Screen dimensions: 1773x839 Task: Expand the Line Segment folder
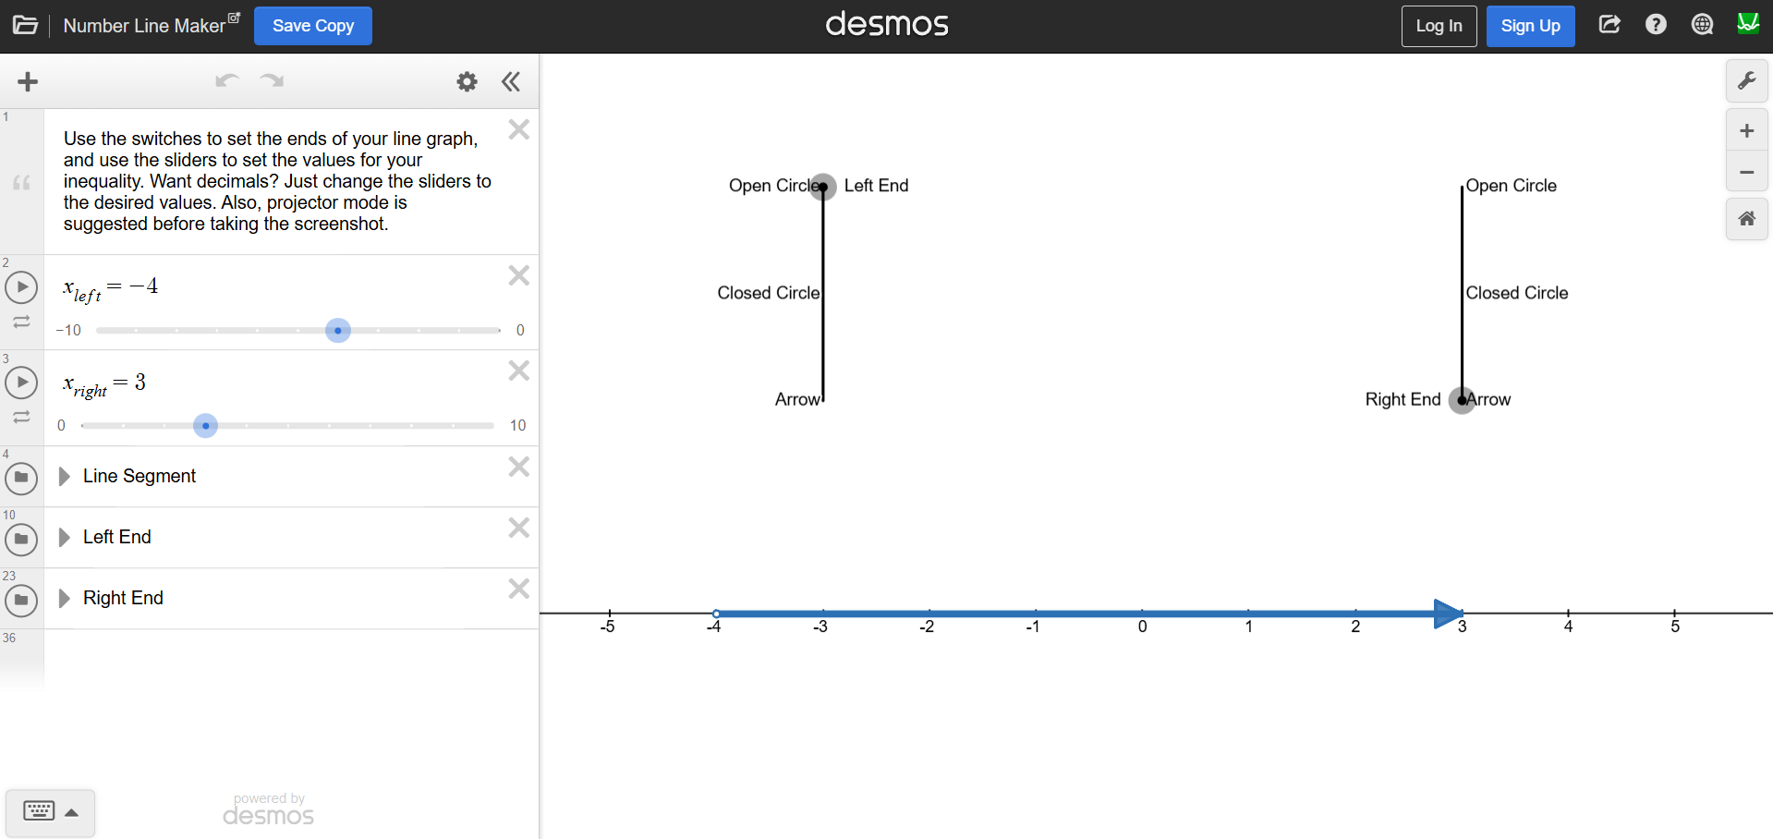pos(64,476)
